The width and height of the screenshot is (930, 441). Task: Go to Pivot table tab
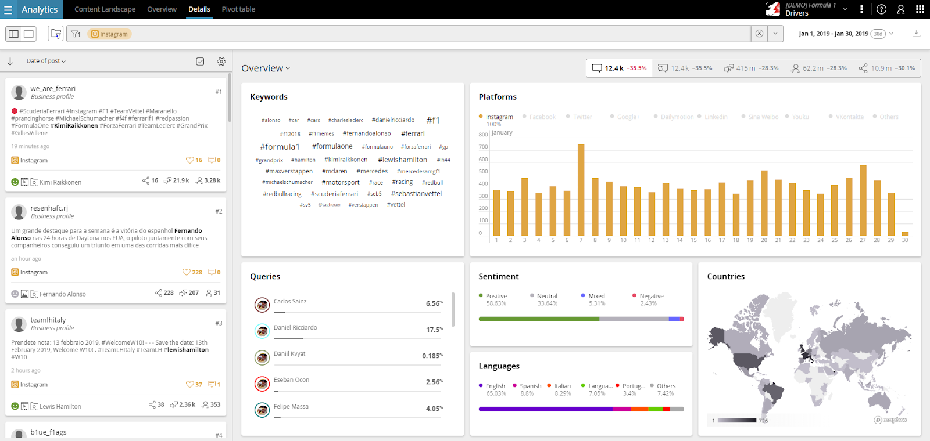(238, 9)
